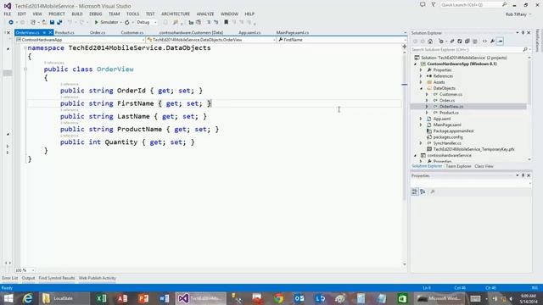Click the Refresh icon beside Simulator
543x305 pixels.
click(x=127, y=22)
